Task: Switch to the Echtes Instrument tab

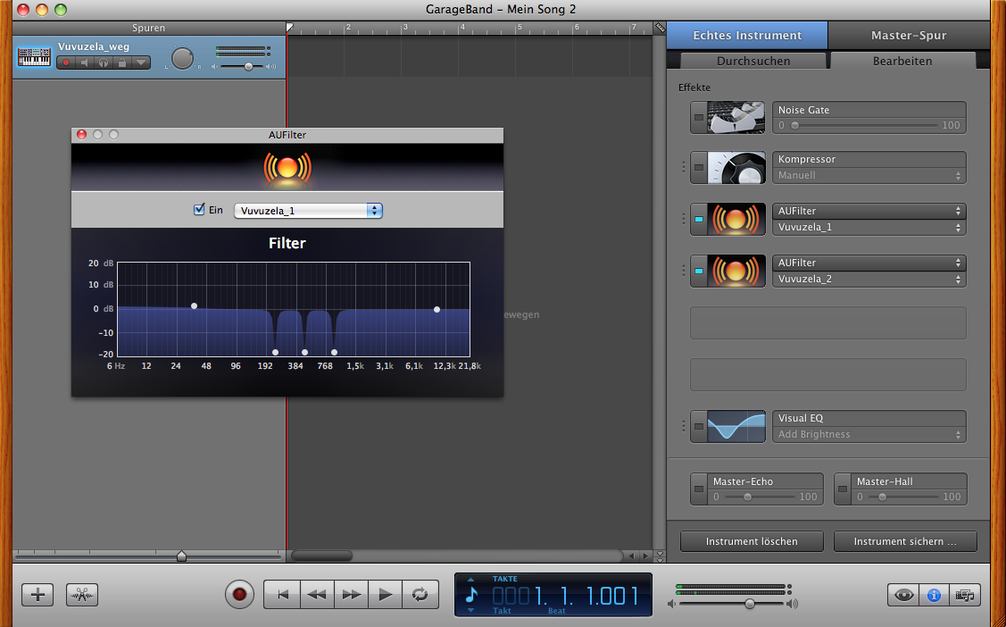Action: 747,36
